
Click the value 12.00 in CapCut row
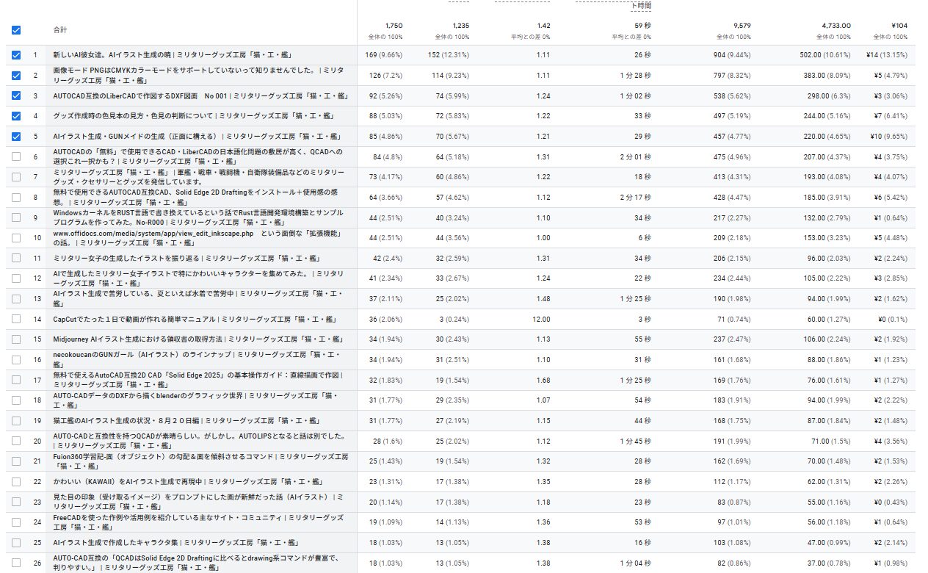pyautogui.click(x=541, y=319)
